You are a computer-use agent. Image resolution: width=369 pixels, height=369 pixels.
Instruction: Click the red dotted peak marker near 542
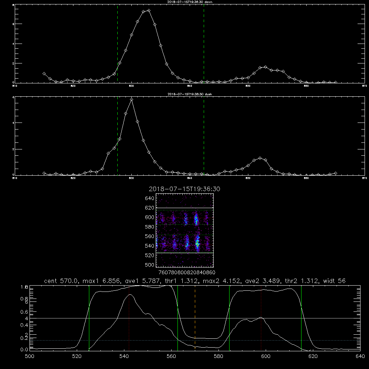tap(129, 318)
